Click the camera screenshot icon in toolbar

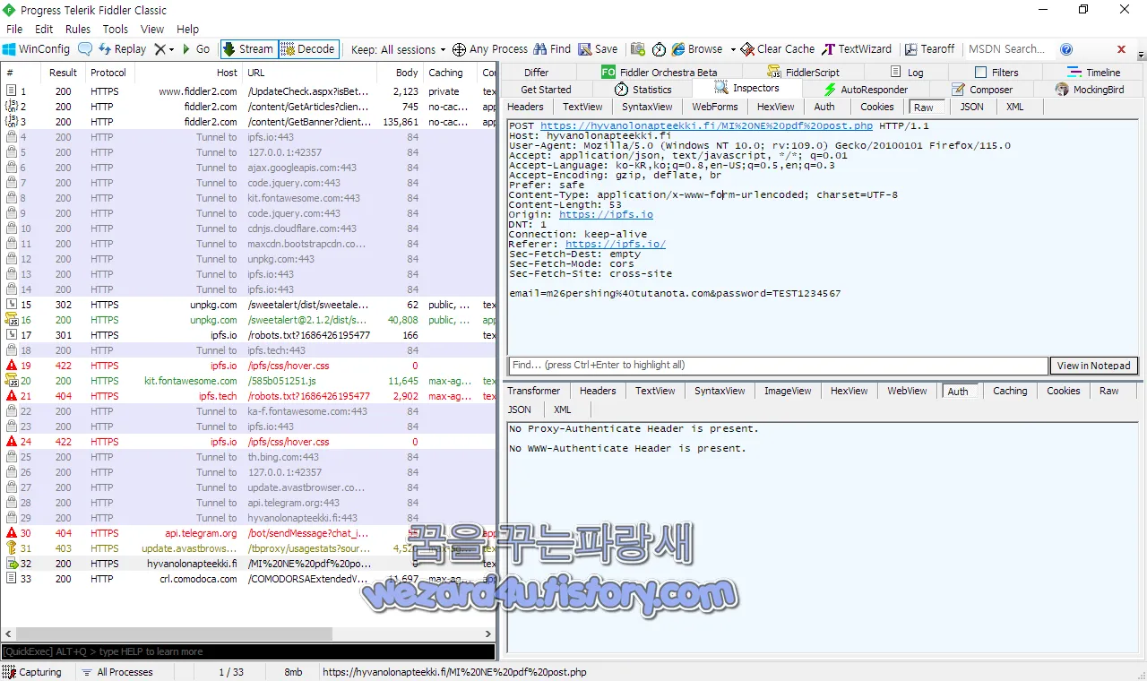pos(638,49)
